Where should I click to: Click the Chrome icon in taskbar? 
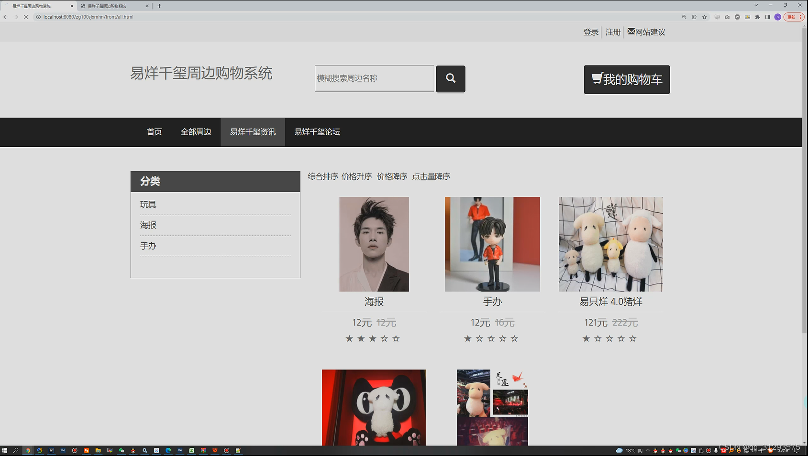(28, 450)
